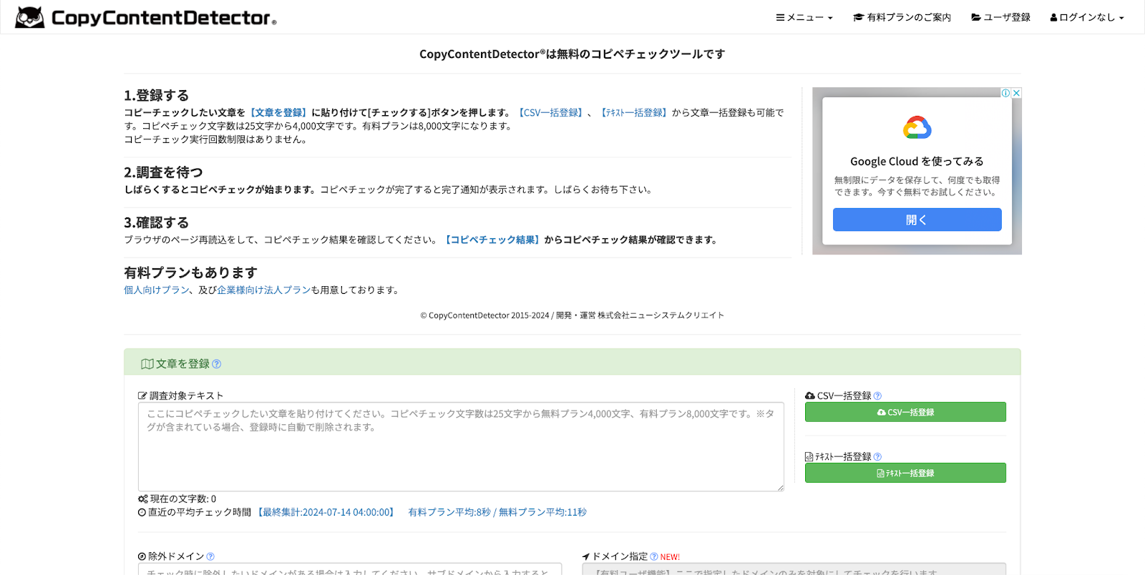This screenshot has width=1145, height=575.
Task: Click the Google Cloud logo in ad
Action: [x=917, y=127]
